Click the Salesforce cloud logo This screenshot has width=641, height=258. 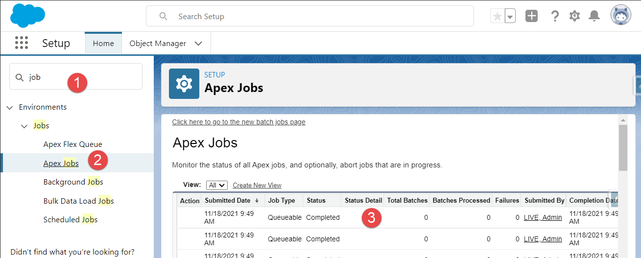coord(27,15)
